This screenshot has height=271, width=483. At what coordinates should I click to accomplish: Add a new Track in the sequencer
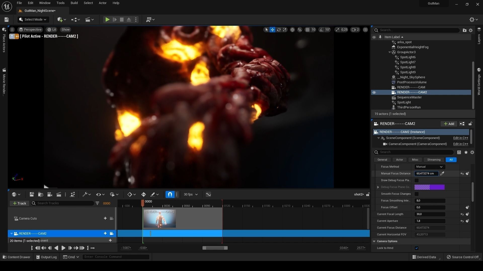pyautogui.click(x=19, y=203)
